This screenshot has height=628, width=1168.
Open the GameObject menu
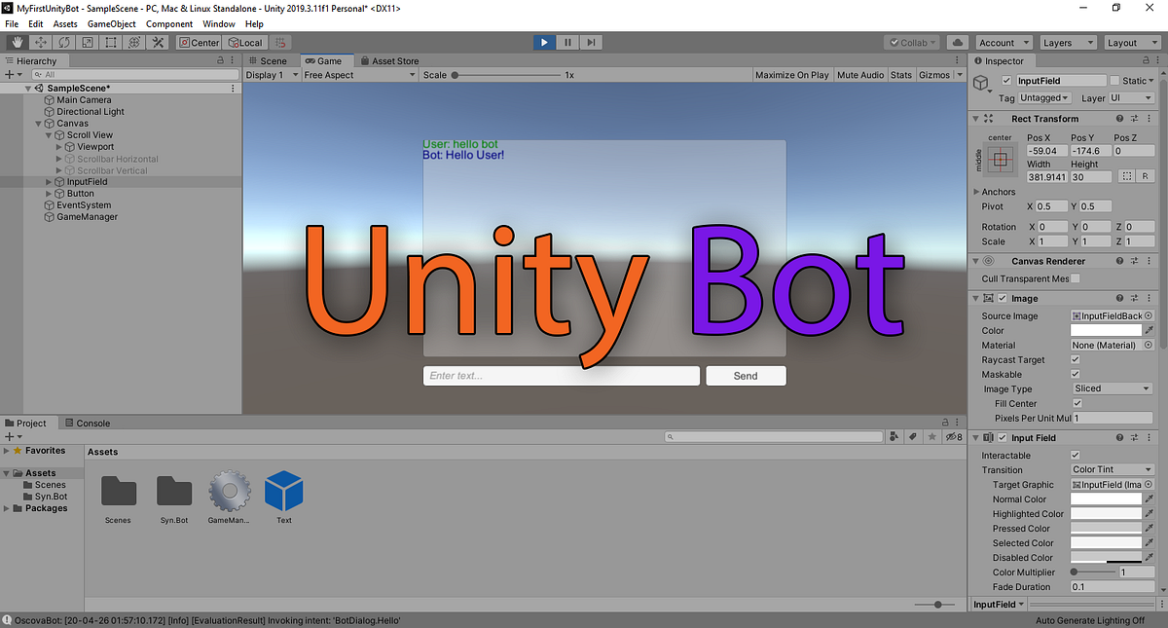[111, 23]
